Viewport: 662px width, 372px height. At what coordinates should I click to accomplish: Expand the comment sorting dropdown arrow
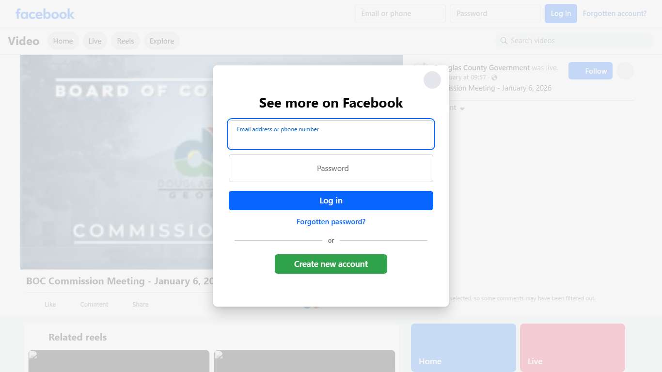[462, 108]
